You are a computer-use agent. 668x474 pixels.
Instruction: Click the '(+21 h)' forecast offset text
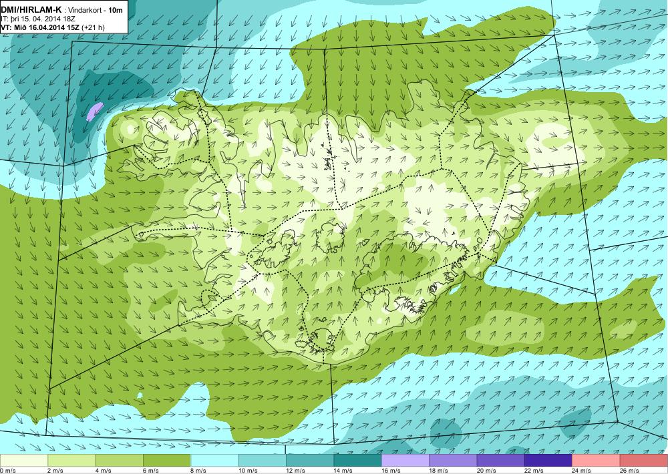tap(92, 27)
